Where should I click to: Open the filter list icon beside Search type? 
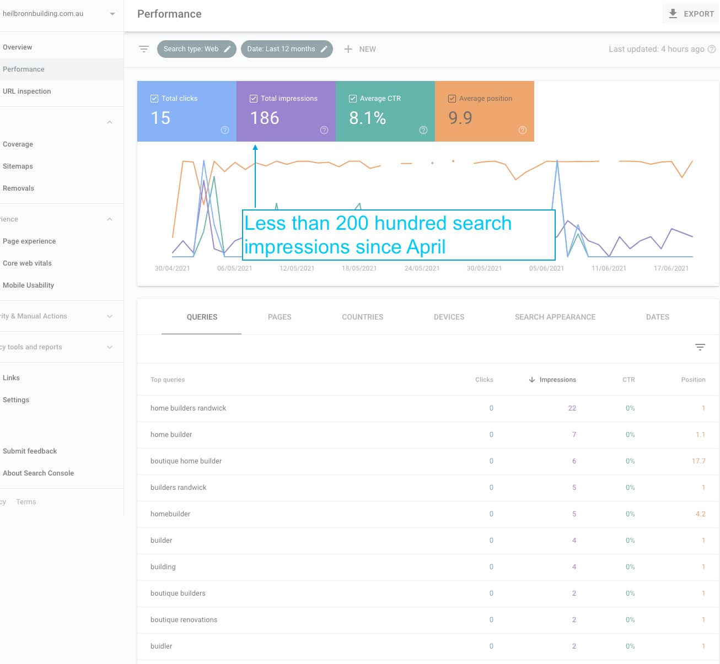pyautogui.click(x=144, y=49)
